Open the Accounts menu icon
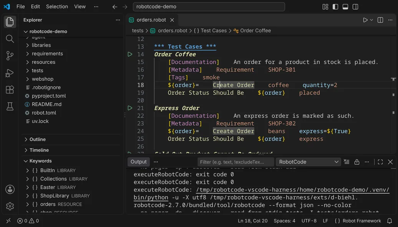This screenshot has width=398, height=227. pos(10,189)
